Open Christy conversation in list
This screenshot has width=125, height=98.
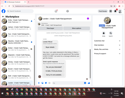click(x=17, y=63)
